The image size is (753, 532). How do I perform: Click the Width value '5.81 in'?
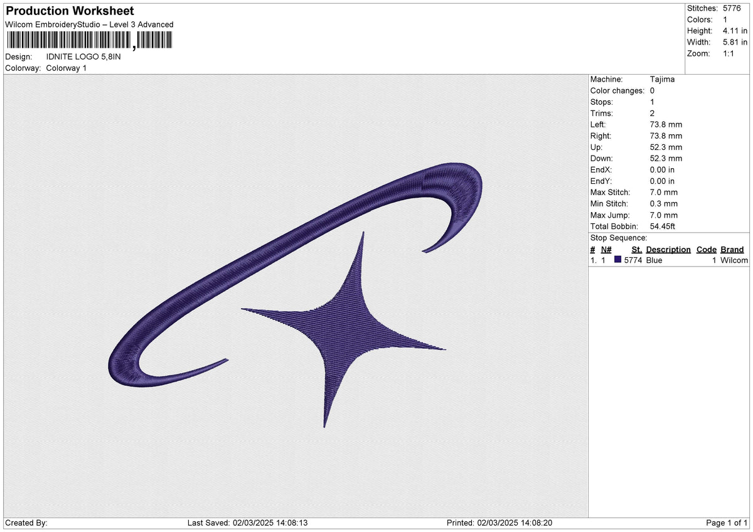735,42
